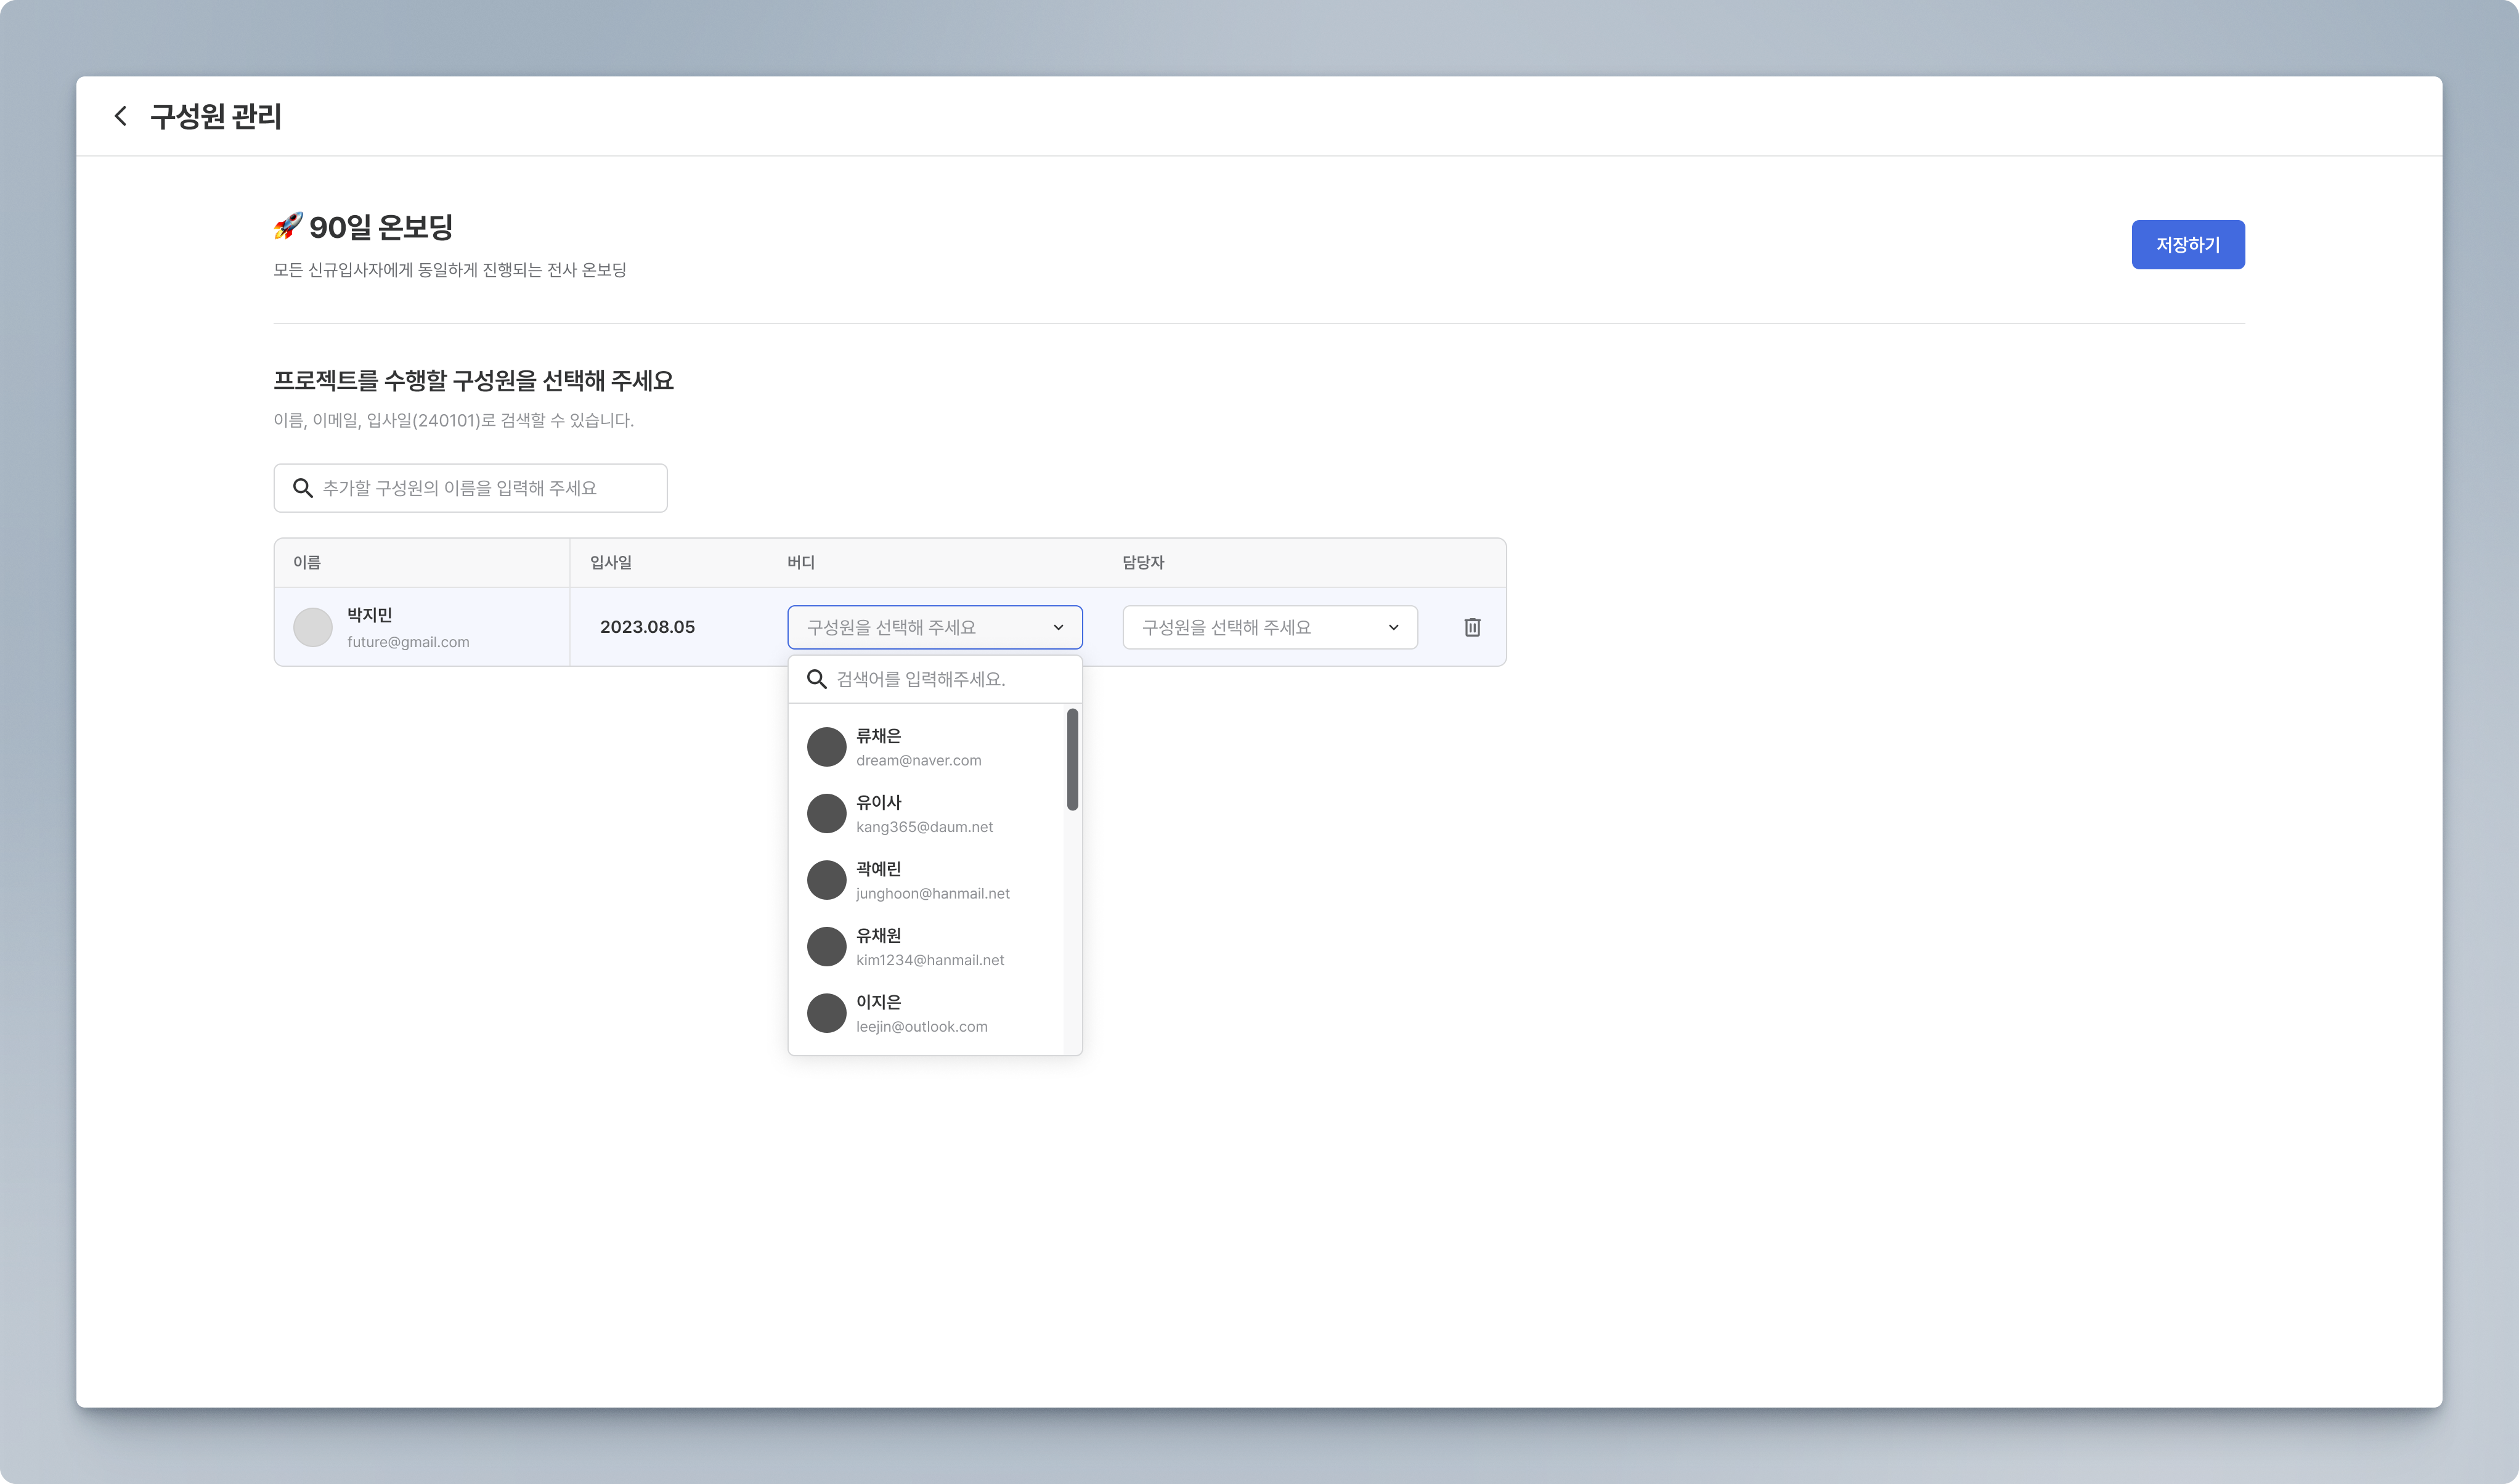Click 류채은's avatar circle
Viewport: 2519px width, 1484px height.
pyautogui.click(x=826, y=747)
